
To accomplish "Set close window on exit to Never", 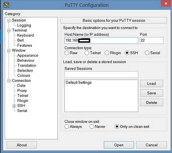I will coord(92,127).
